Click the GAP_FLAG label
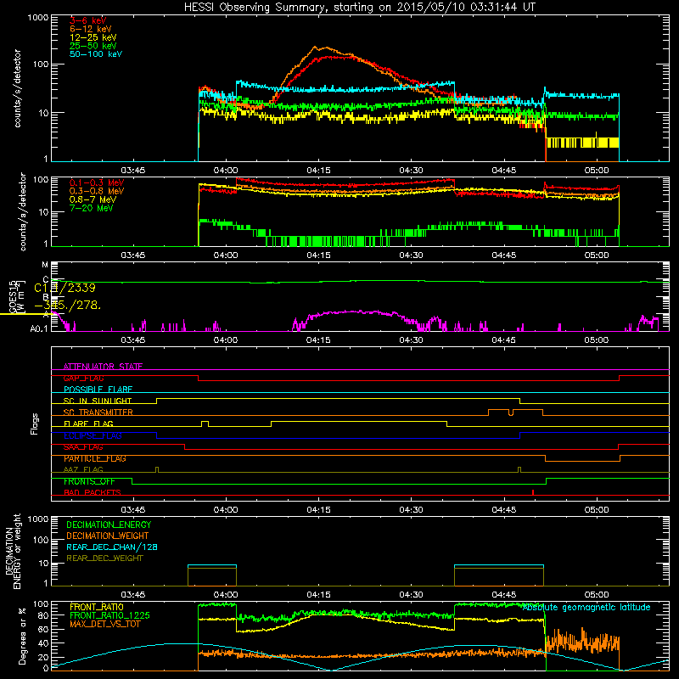679x679 pixels. pyautogui.click(x=84, y=378)
